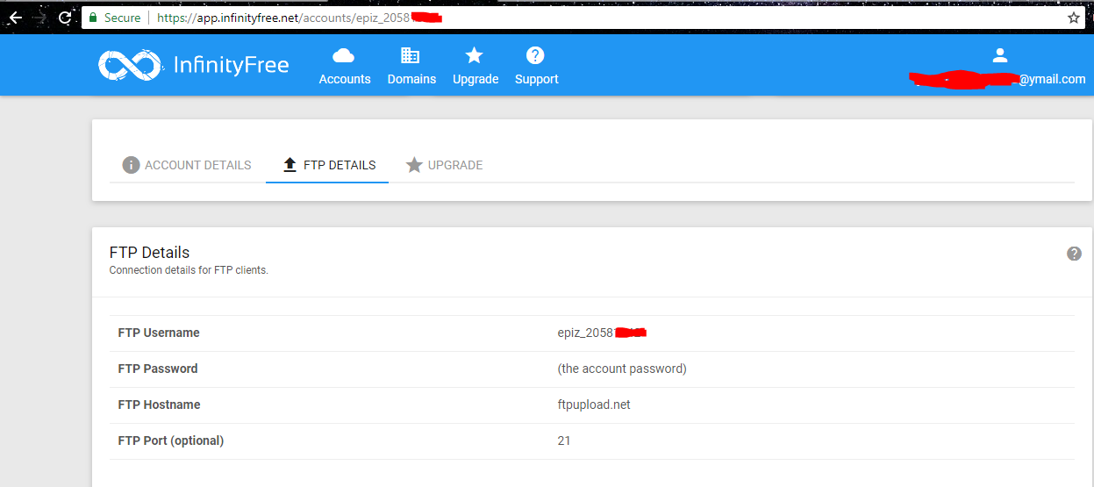Click the help icon in FTP Details card
The image size is (1094, 487).
click(x=1074, y=254)
